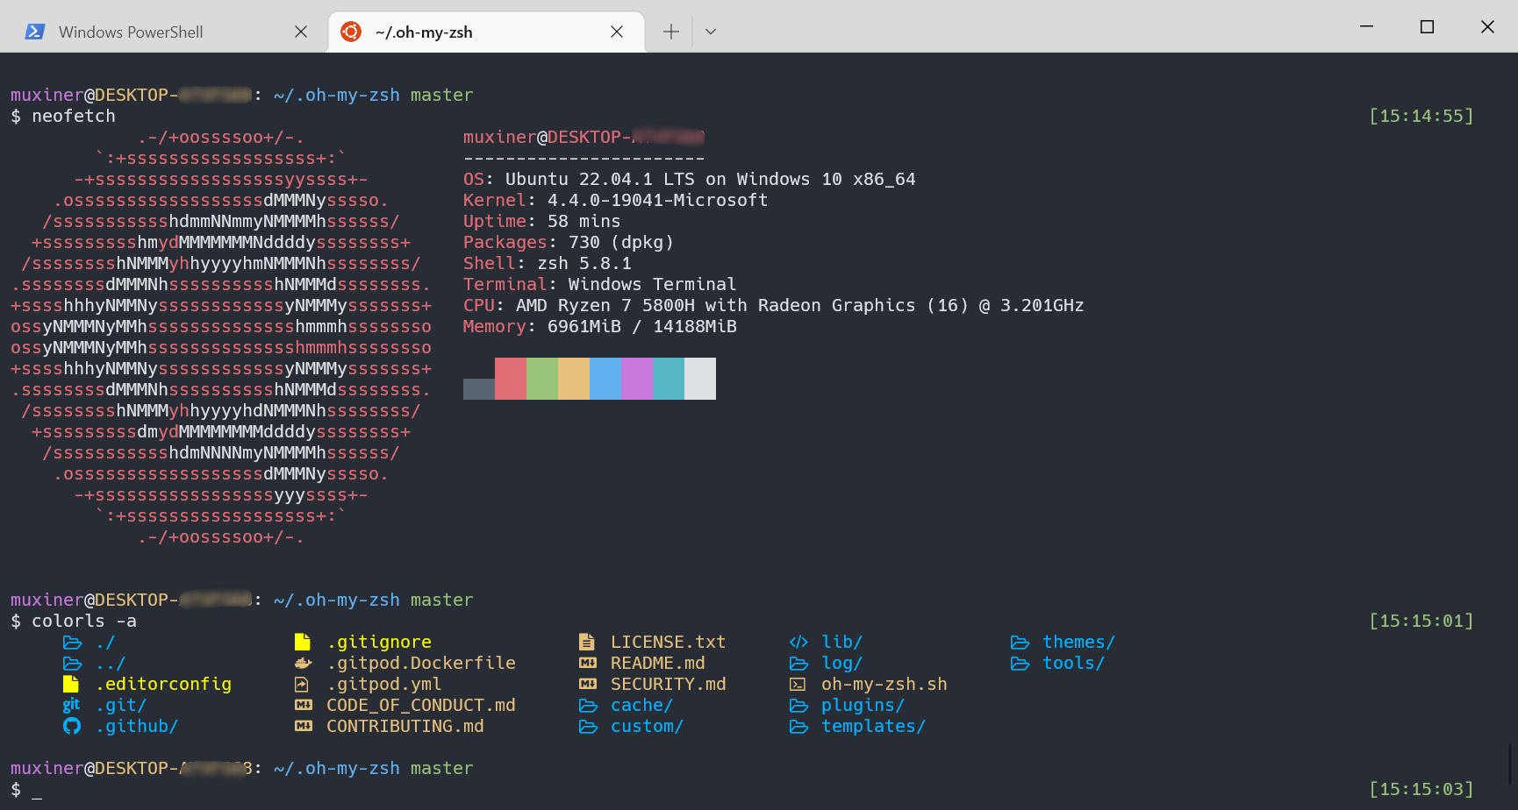
Task: Click the Memory usage line
Action: (x=600, y=326)
